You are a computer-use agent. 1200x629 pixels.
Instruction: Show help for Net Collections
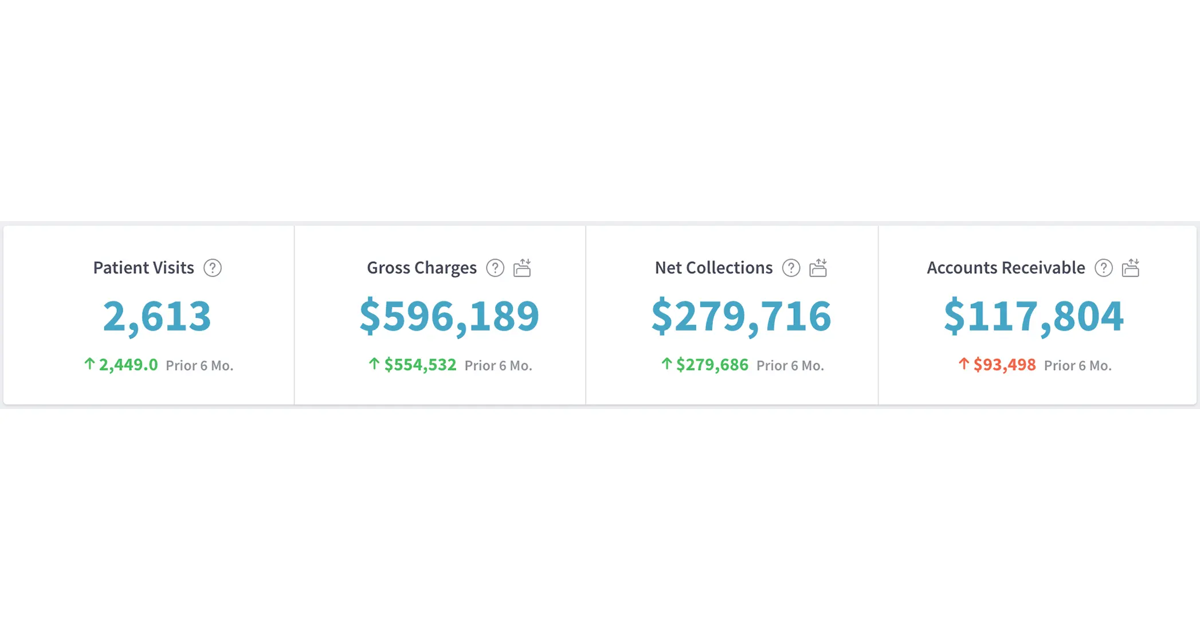(791, 268)
